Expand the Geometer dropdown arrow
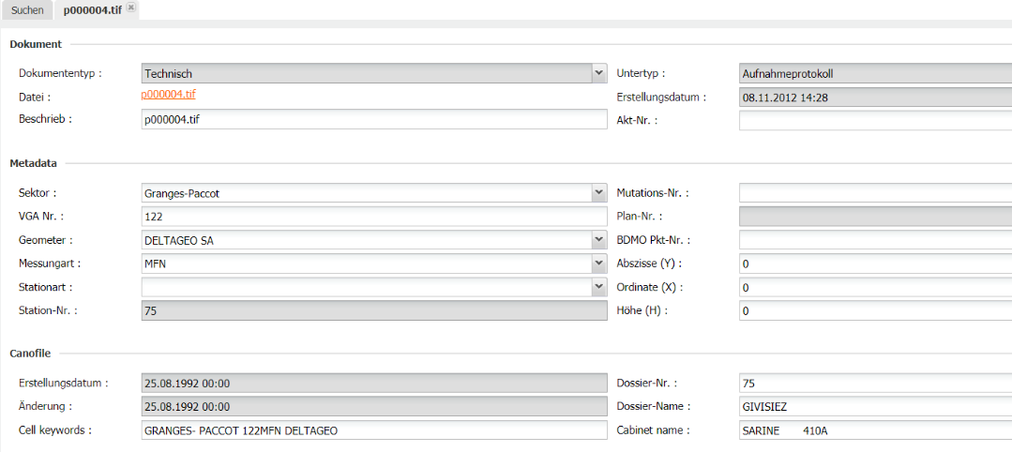This screenshot has width=1012, height=452. [599, 240]
